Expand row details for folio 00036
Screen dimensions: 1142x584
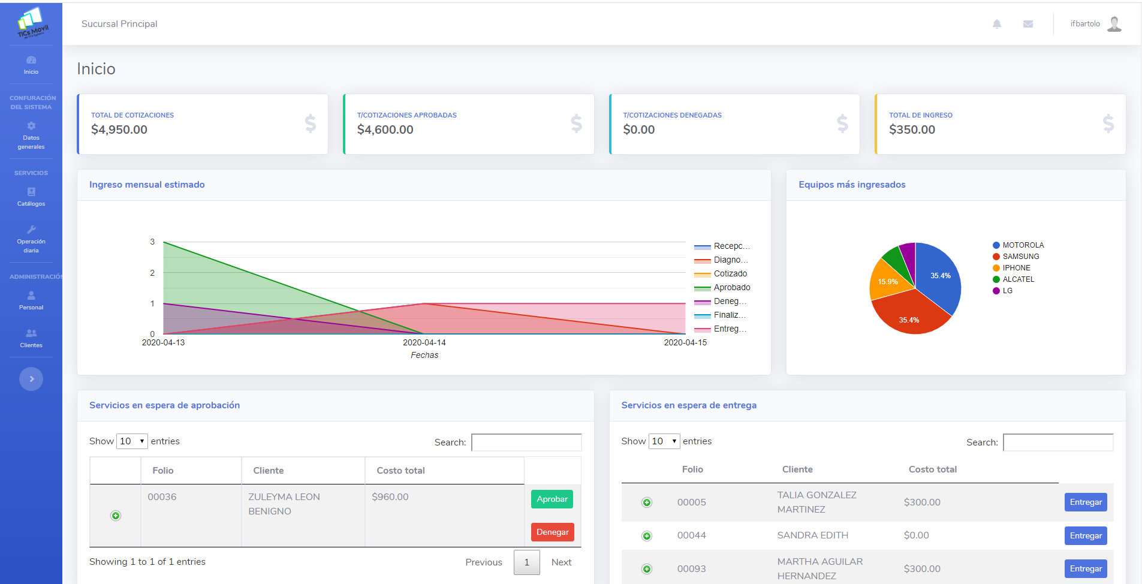click(x=116, y=516)
